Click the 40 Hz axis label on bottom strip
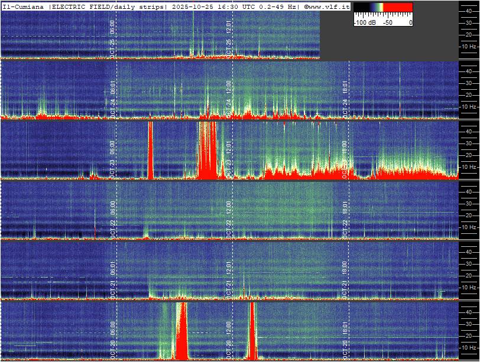Screen dimensions: 480x362 pos(469,311)
